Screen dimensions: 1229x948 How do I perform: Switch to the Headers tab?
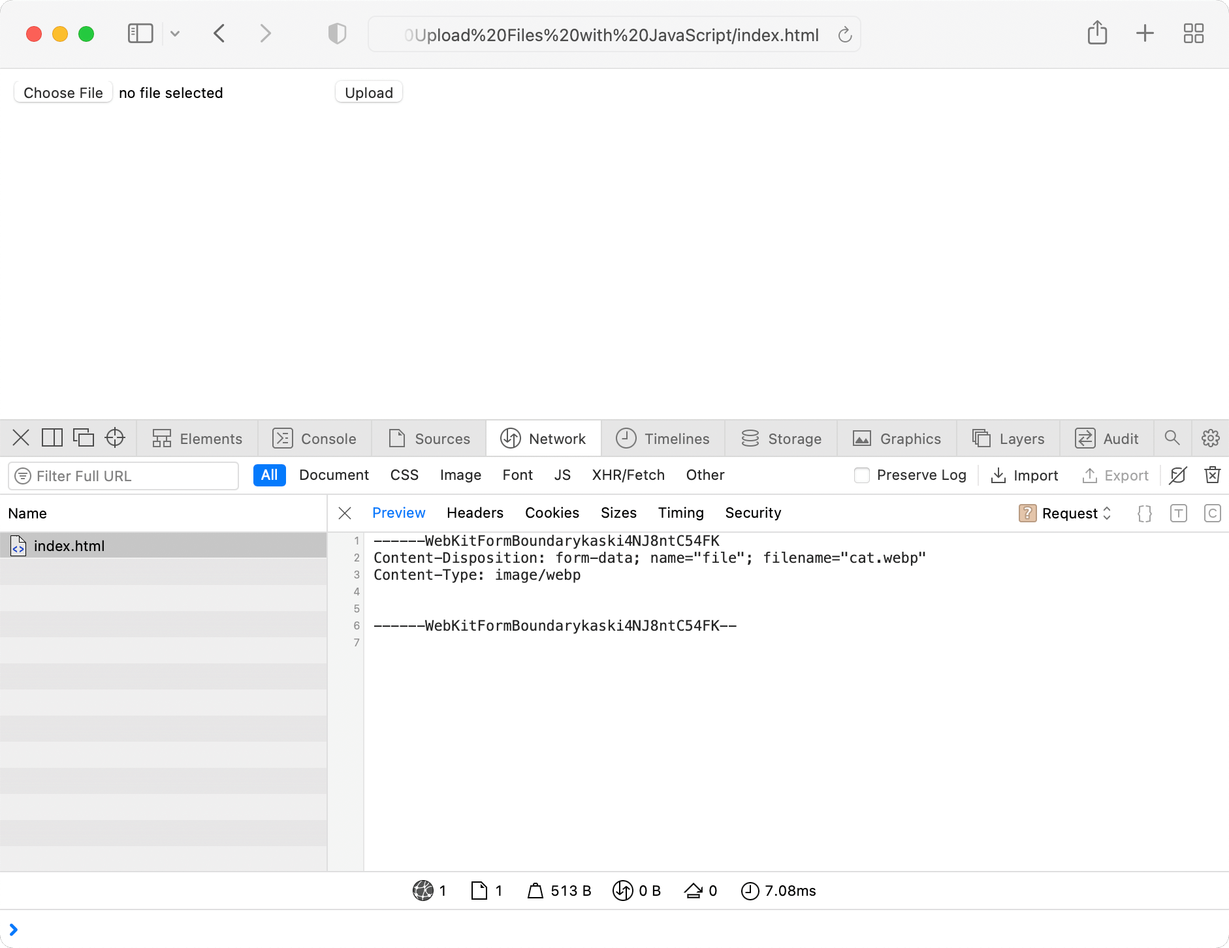tap(475, 513)
